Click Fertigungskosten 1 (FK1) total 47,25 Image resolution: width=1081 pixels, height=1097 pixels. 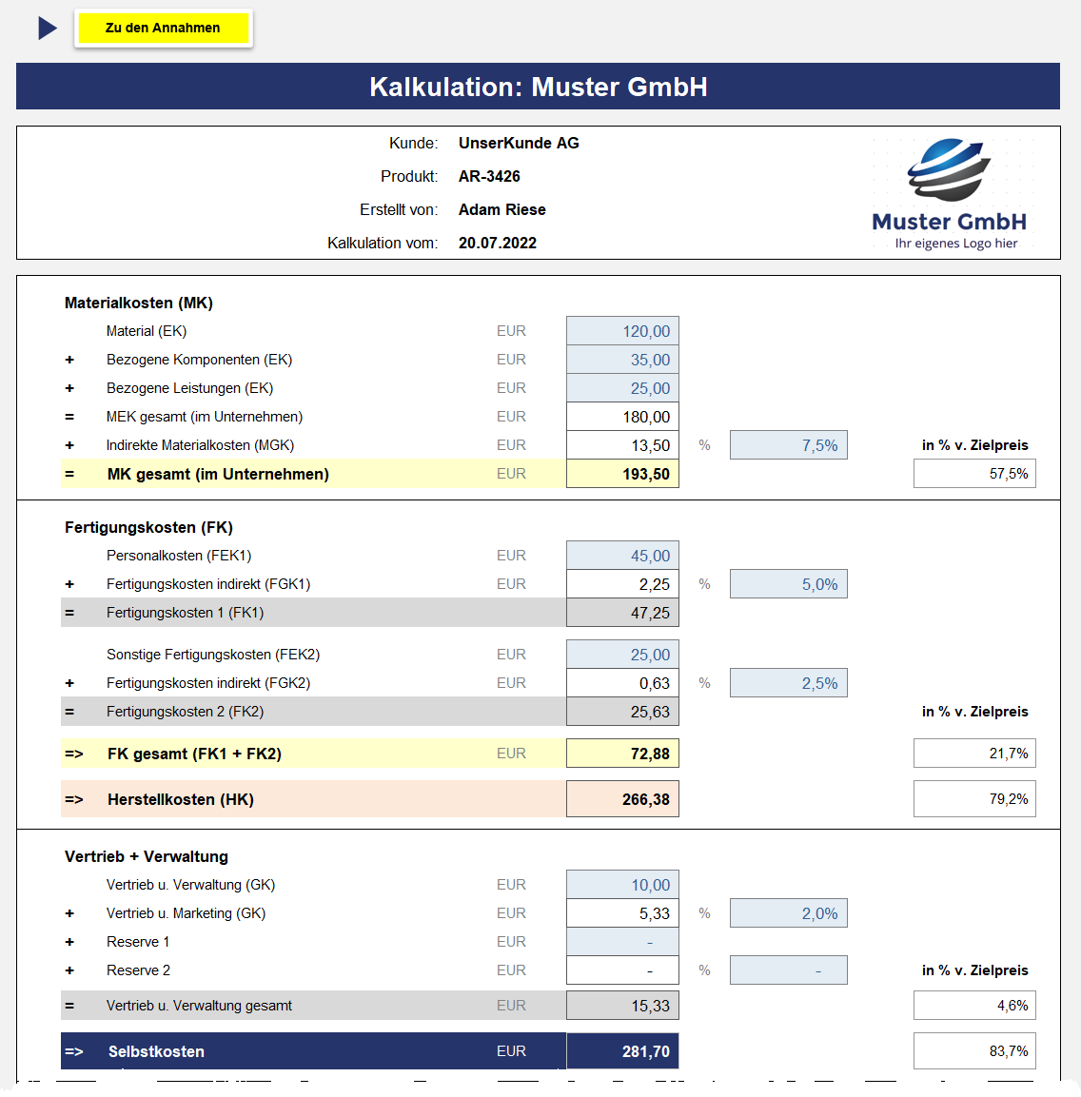pyautogui.click(x=622, y=613)
